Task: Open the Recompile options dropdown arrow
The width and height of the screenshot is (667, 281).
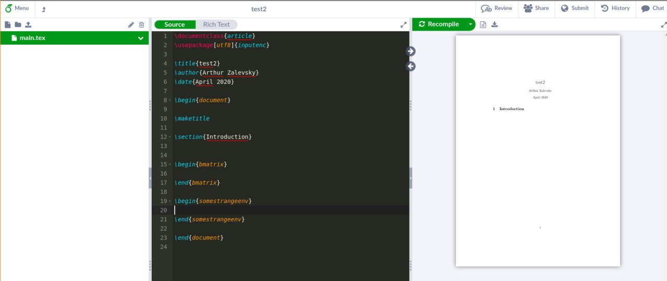Action: tap(471, 24)
